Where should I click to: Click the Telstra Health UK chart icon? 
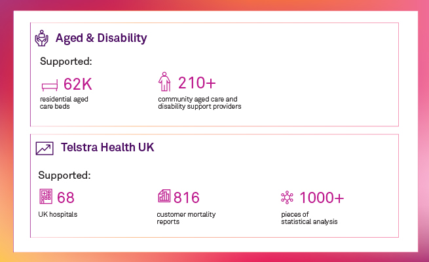click(44, 148)
